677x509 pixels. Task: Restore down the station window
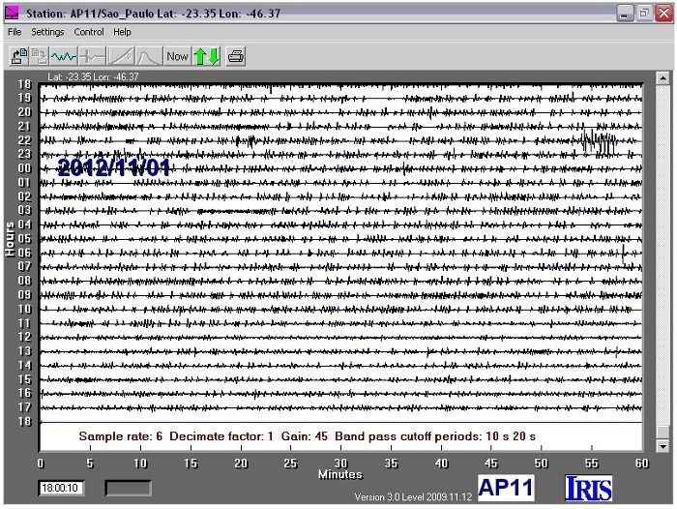click(x=644, y=14)
